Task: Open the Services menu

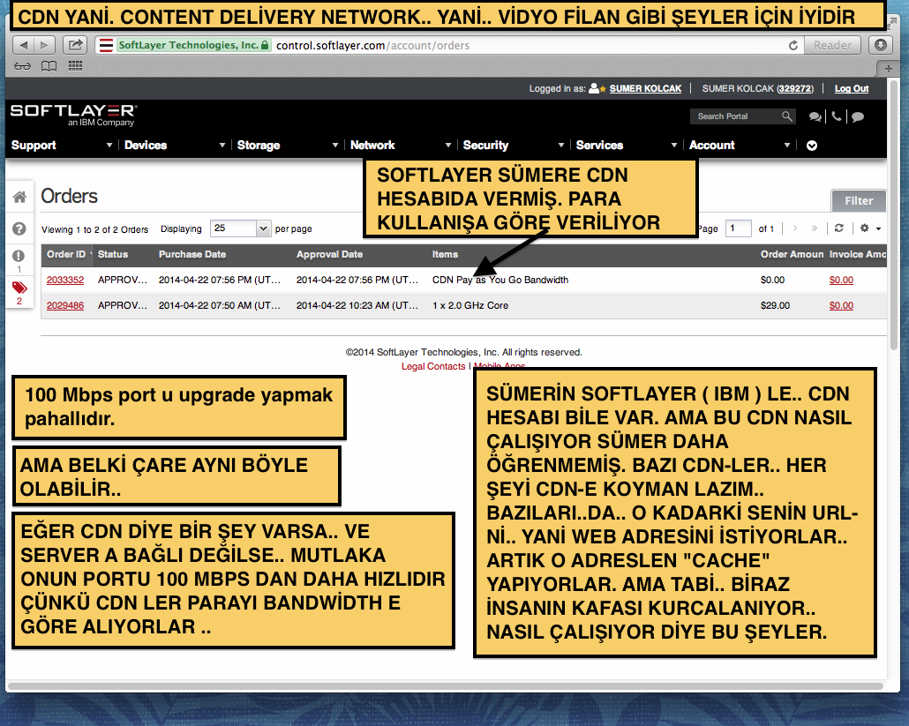Action: tap(599, 146)
